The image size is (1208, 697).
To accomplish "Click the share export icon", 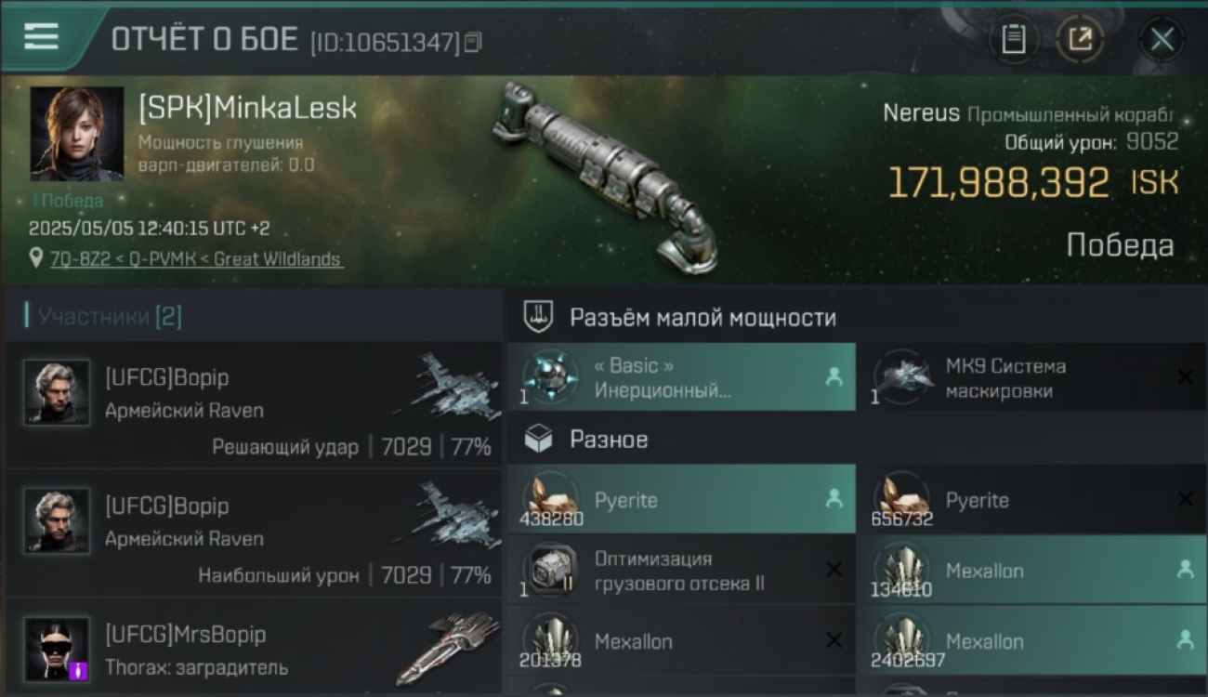I will 1080,39.
